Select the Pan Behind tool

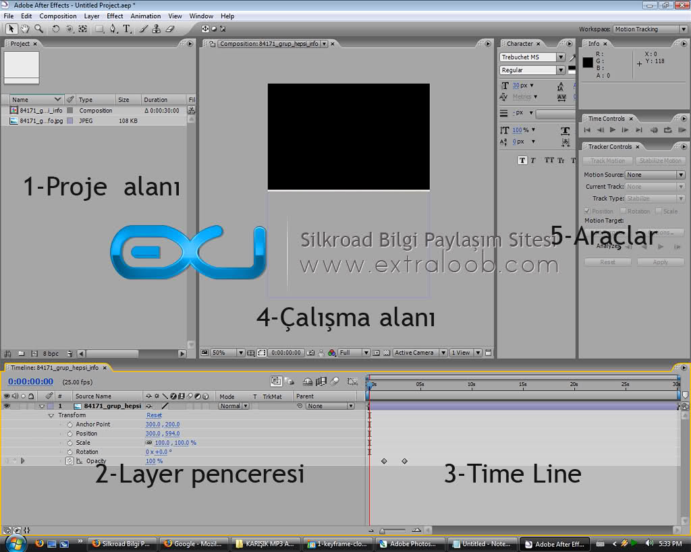tap(82, 29)
